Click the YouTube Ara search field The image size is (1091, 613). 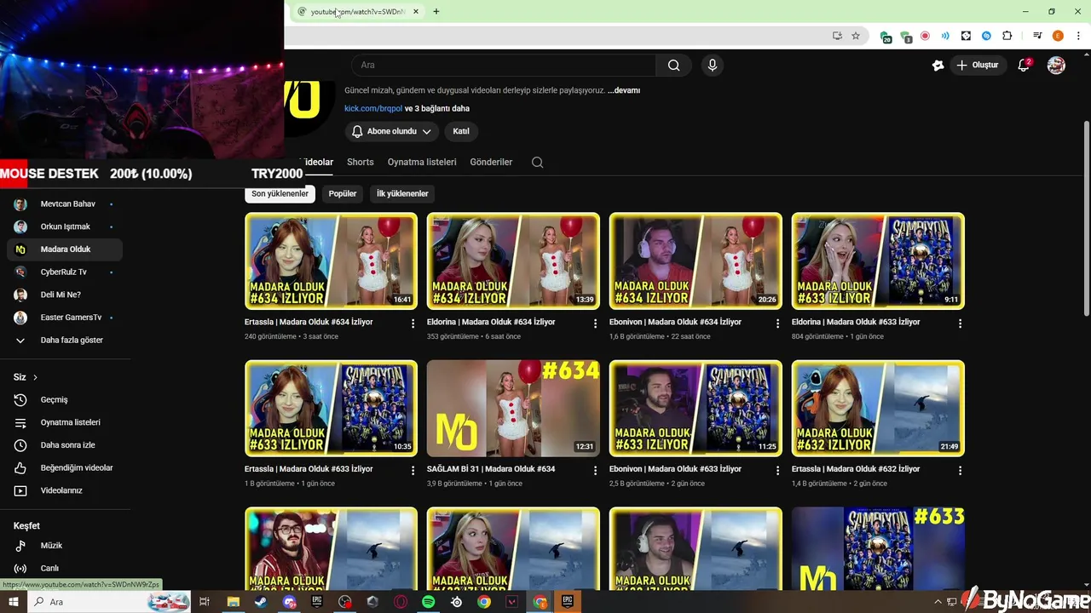click(x=504, y=66)
